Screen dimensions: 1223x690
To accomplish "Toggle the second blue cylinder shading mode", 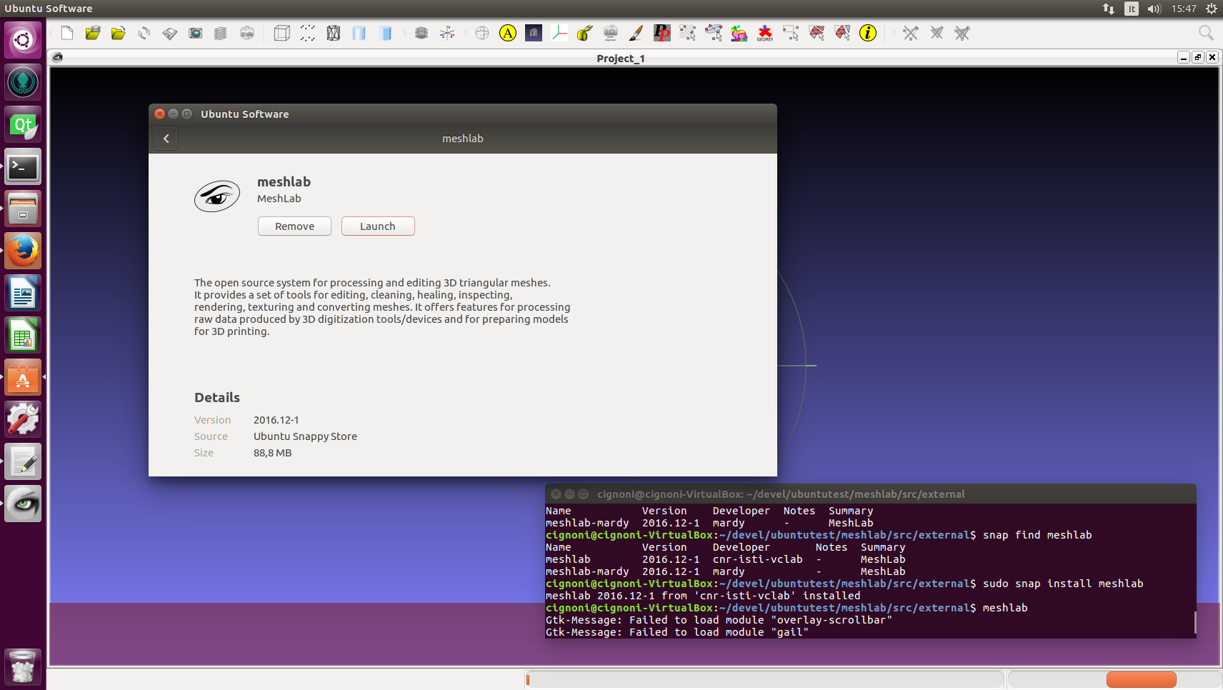I will point(385,33).
